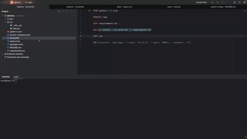247x139 pixels.
Task: Click the inspection checkmark in editor corner
Action: pos(245,11)
